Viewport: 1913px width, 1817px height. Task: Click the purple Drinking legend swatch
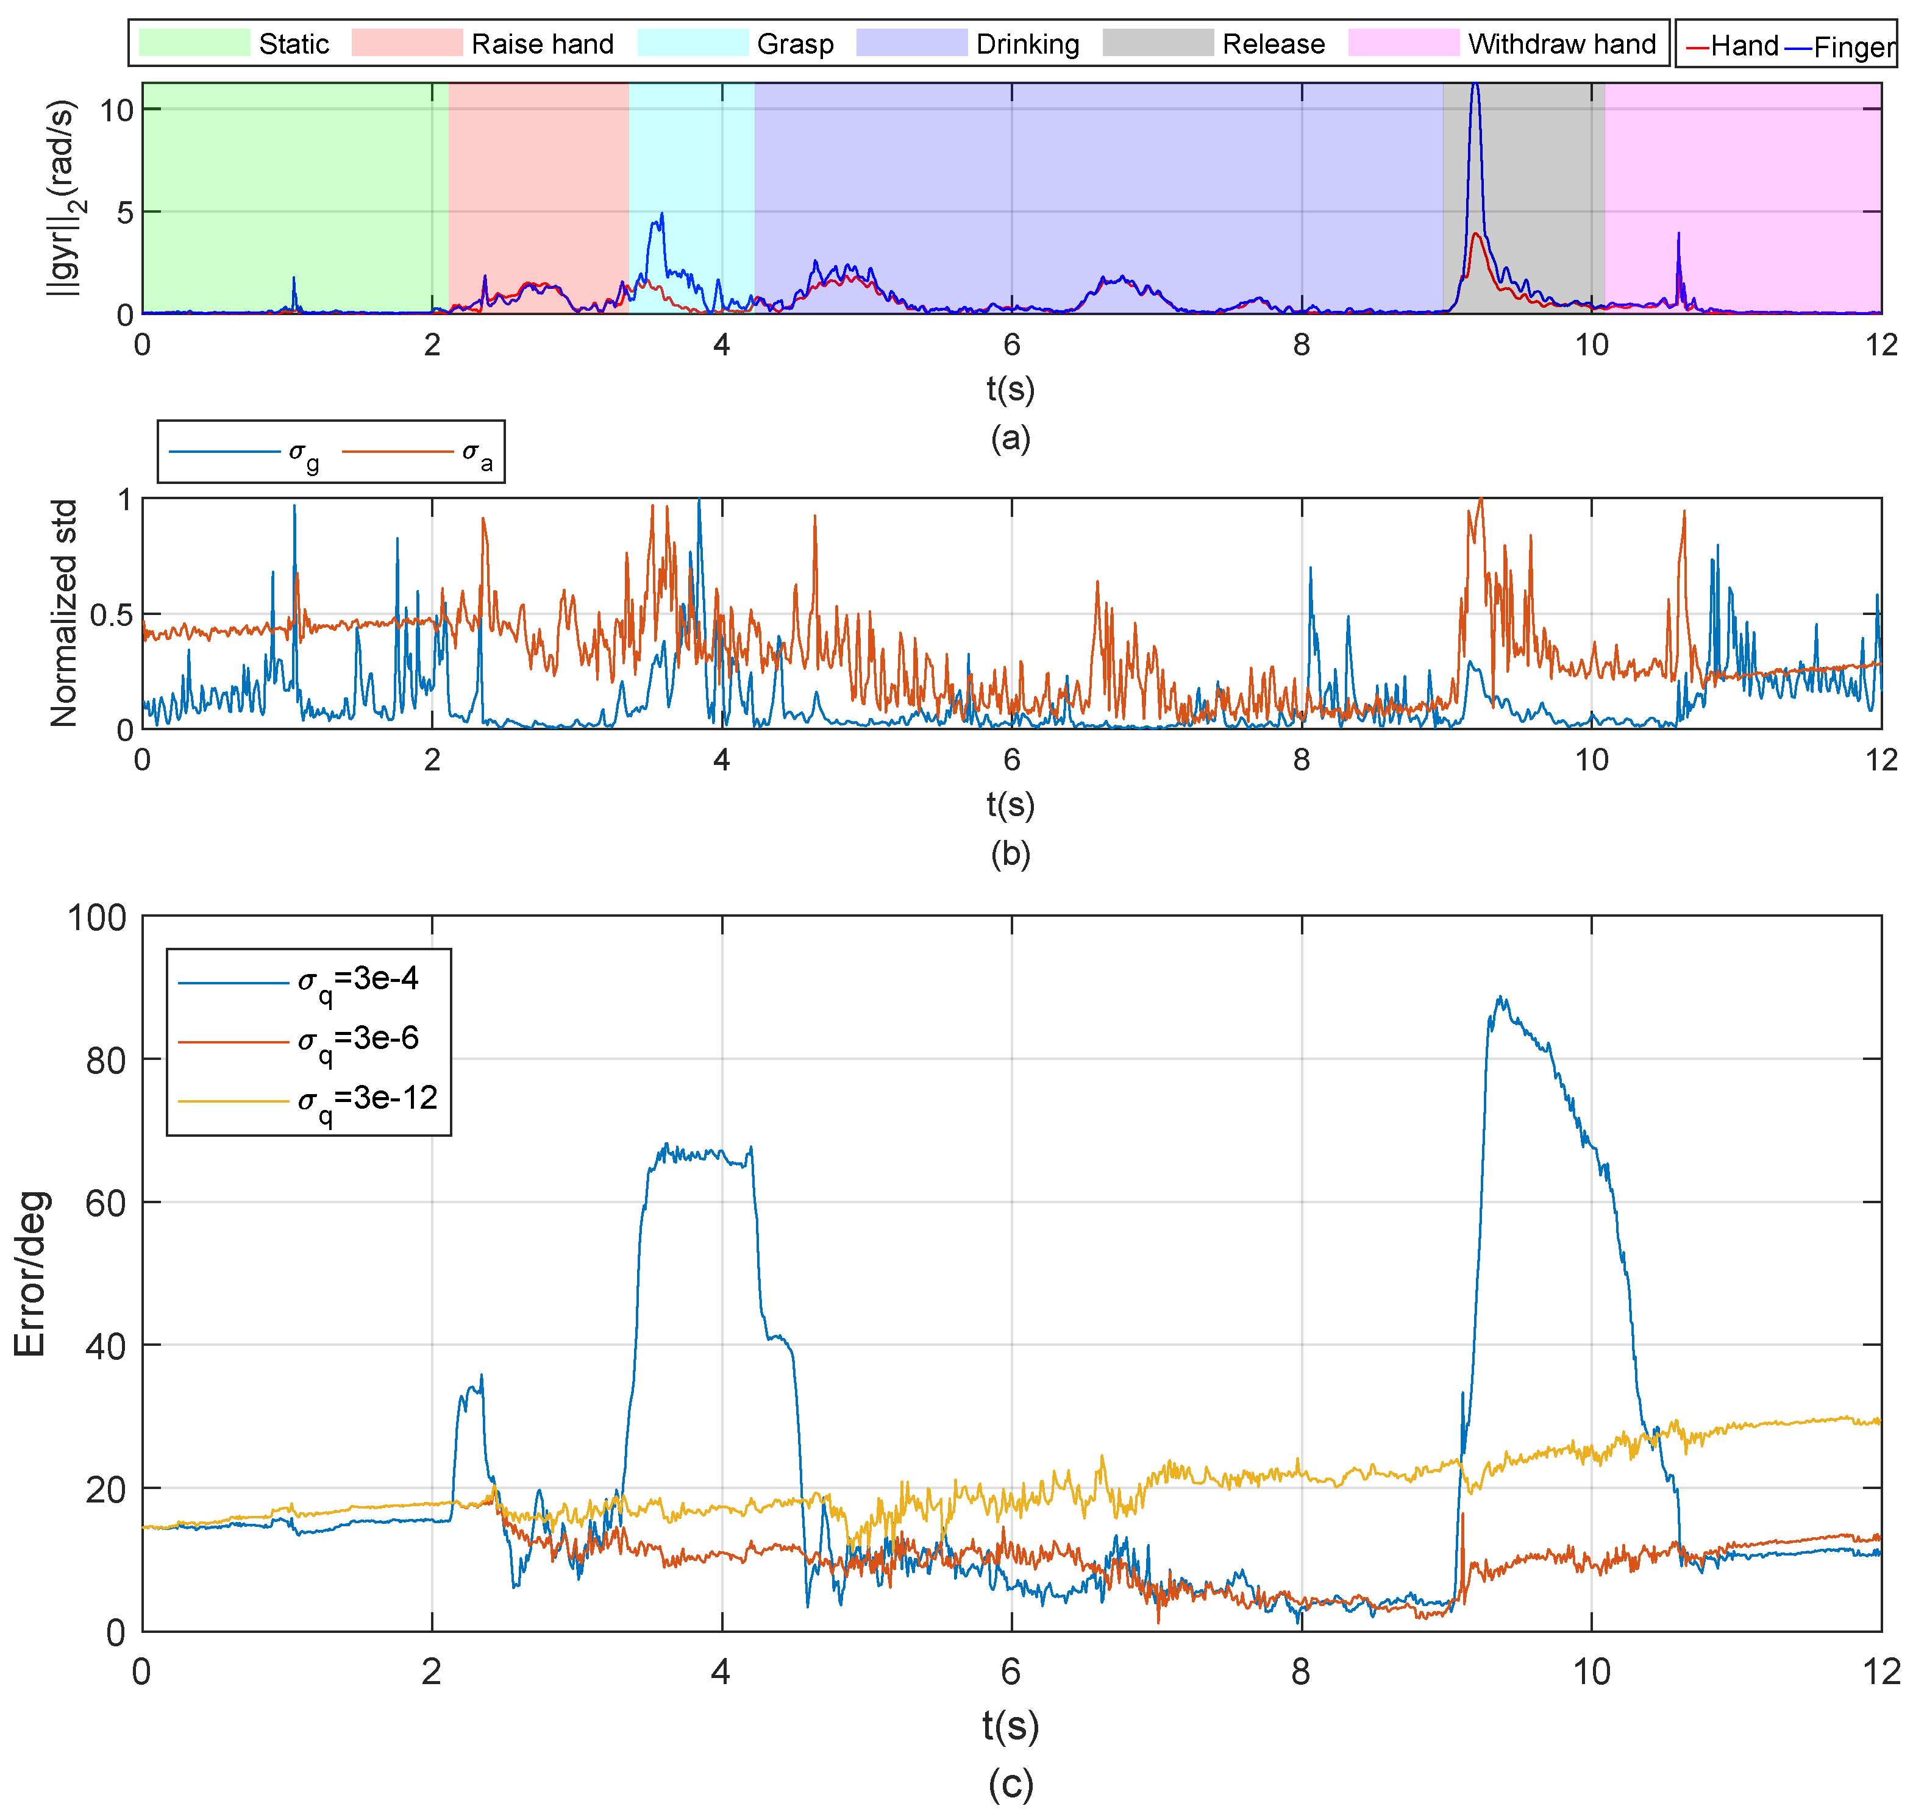tap(911, 44)
